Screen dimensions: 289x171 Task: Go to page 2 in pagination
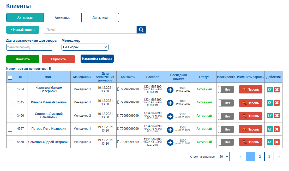(x=260, y=157)
